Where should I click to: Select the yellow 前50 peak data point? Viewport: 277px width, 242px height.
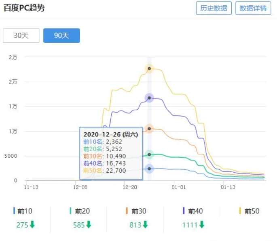[x=149, y=69]
